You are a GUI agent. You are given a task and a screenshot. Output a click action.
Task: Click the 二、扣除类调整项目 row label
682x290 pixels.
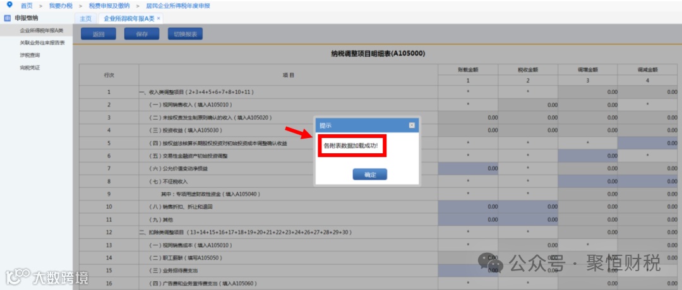pyautogui.click(x=246, y=232)
